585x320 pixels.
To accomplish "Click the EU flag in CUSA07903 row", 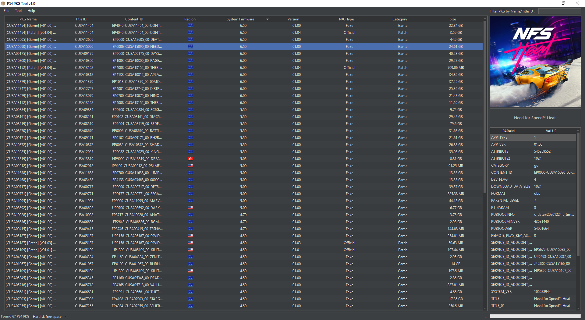I will coord(190,299).
